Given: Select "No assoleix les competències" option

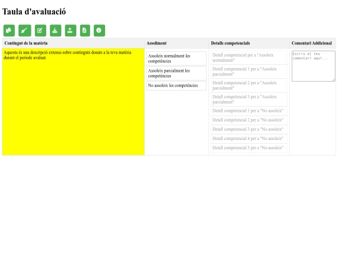Looking at the screenshot, I should click(177, 86).
